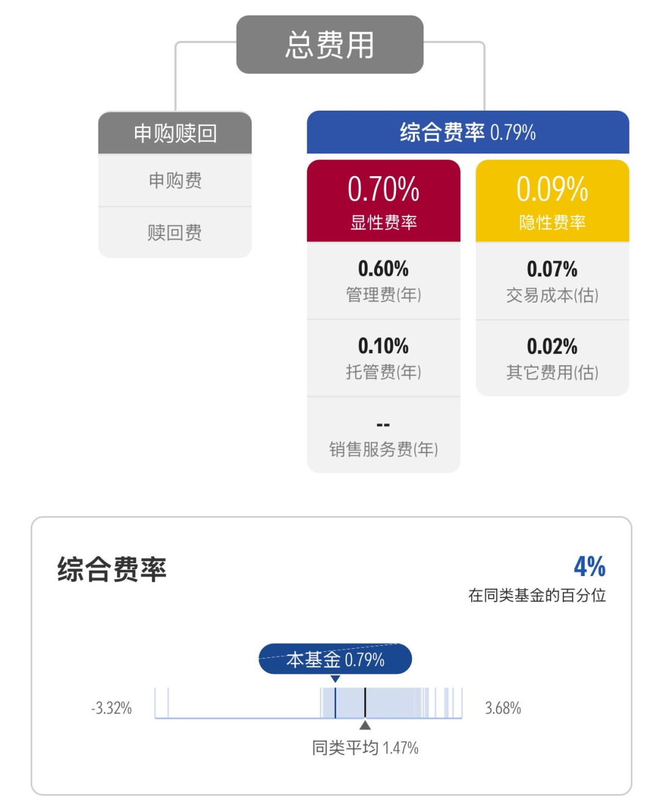The image size is (660, 809).
Task: Click the 4% percentile value
Action: [590, 566]
